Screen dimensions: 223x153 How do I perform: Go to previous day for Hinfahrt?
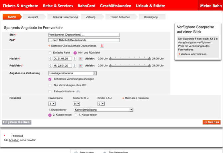coord(50,59)
